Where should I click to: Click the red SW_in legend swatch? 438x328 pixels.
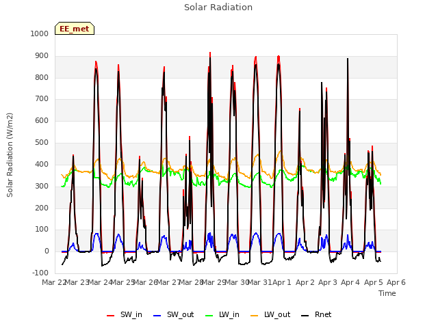coord(111,316)
